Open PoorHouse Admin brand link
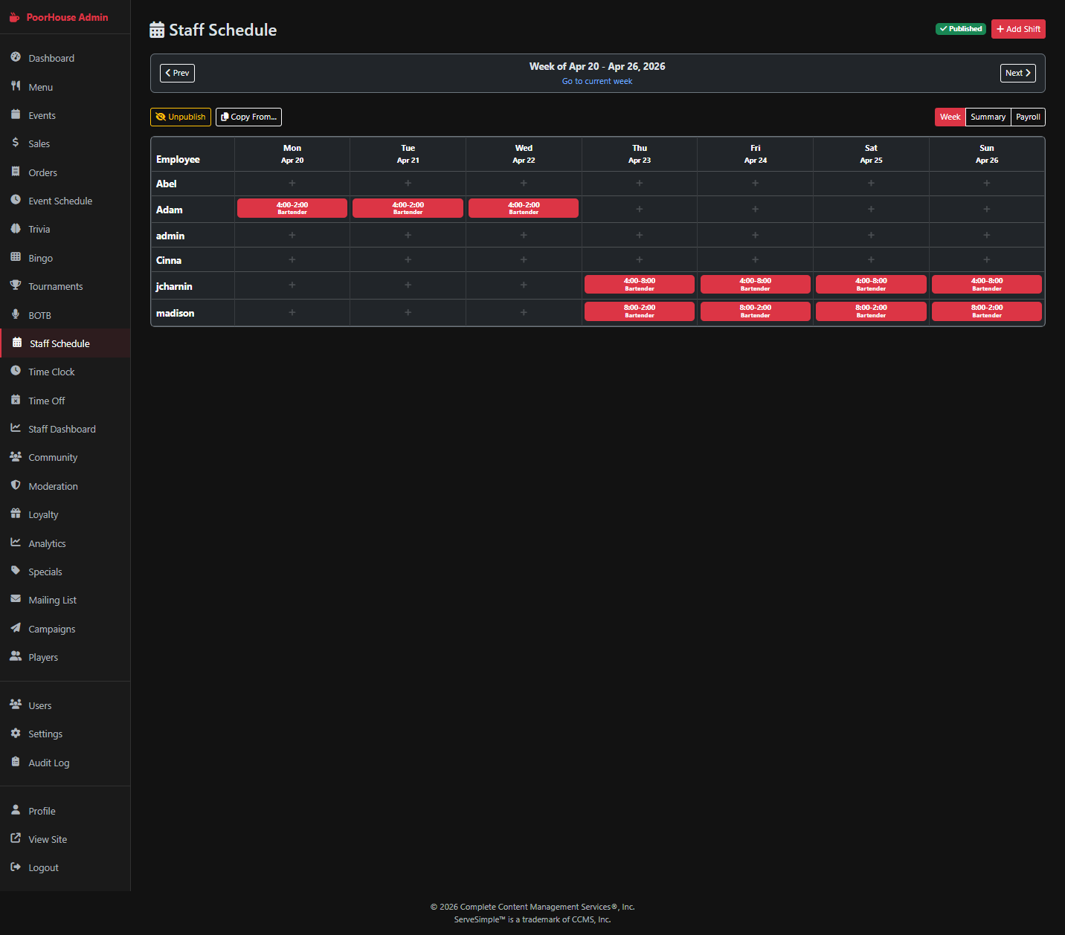Image resolution: width=1065 pixels, height=935 pixels. pyautogui.click(x=59, y=17)
